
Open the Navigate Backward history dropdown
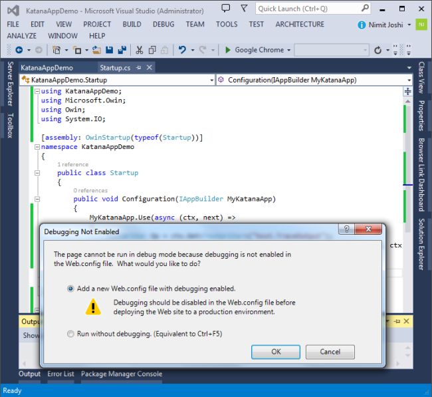tap(29, 50)
